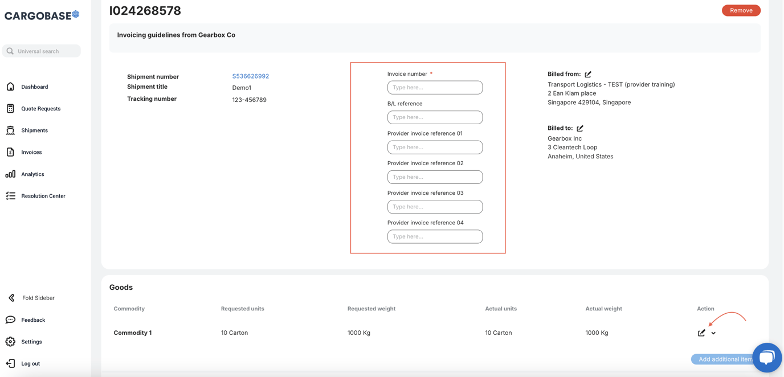Edit the Billed to address
784x377 pixels.
(x=579, y=128)
